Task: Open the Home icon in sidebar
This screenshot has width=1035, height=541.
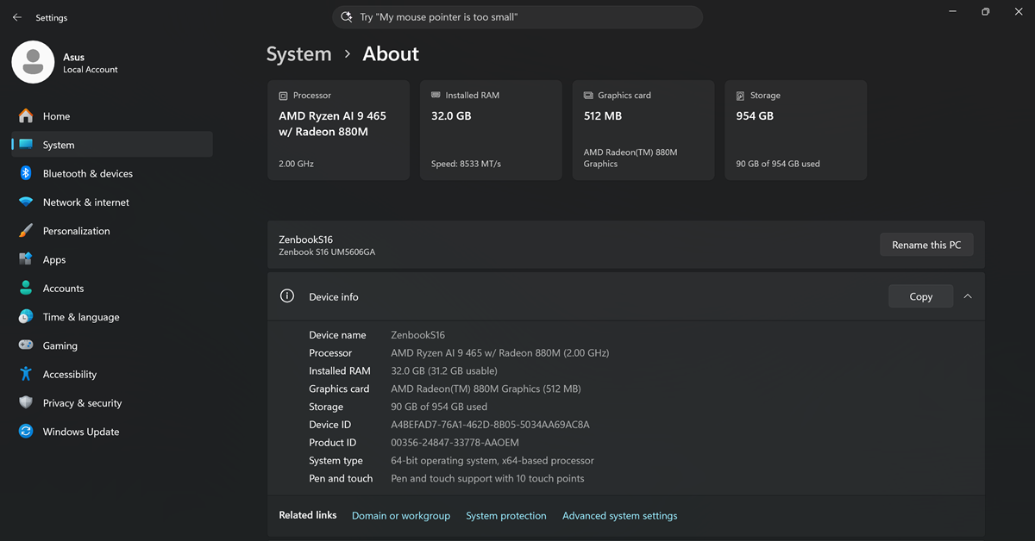Action: [x=26, y=115]
